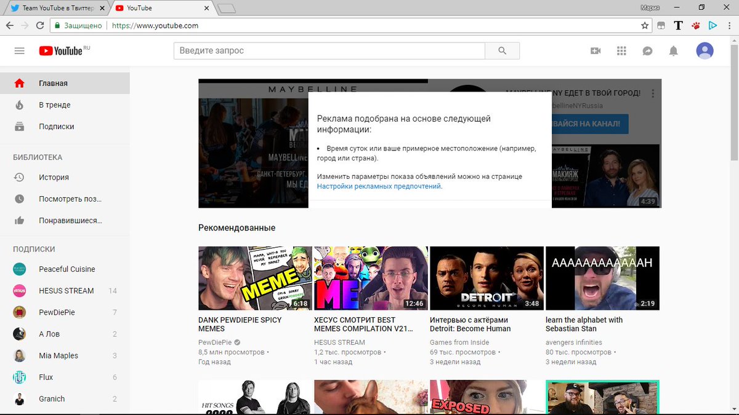Viewport: 739px width, 415px height.
Task: Click the avengers infinities channel name
Action: 574,342
